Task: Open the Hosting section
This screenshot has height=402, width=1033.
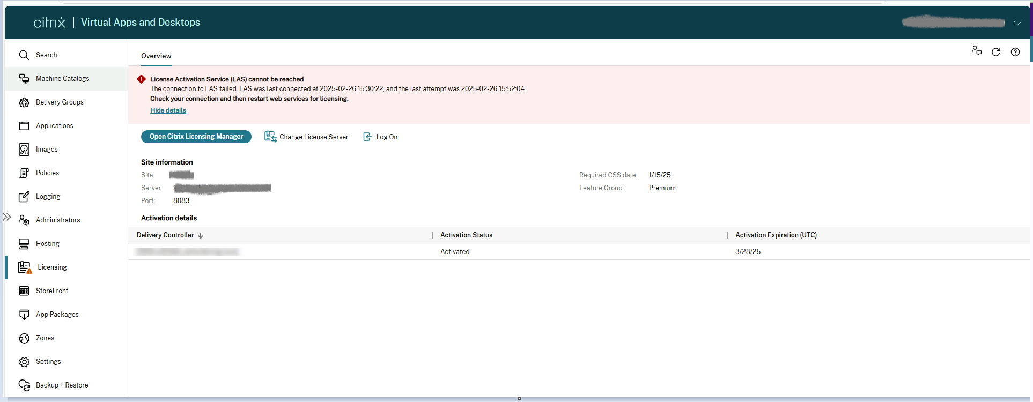Action: [48, 244]
